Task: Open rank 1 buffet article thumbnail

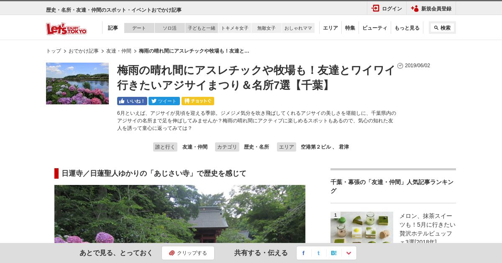Action: click(x=362, y=228)
